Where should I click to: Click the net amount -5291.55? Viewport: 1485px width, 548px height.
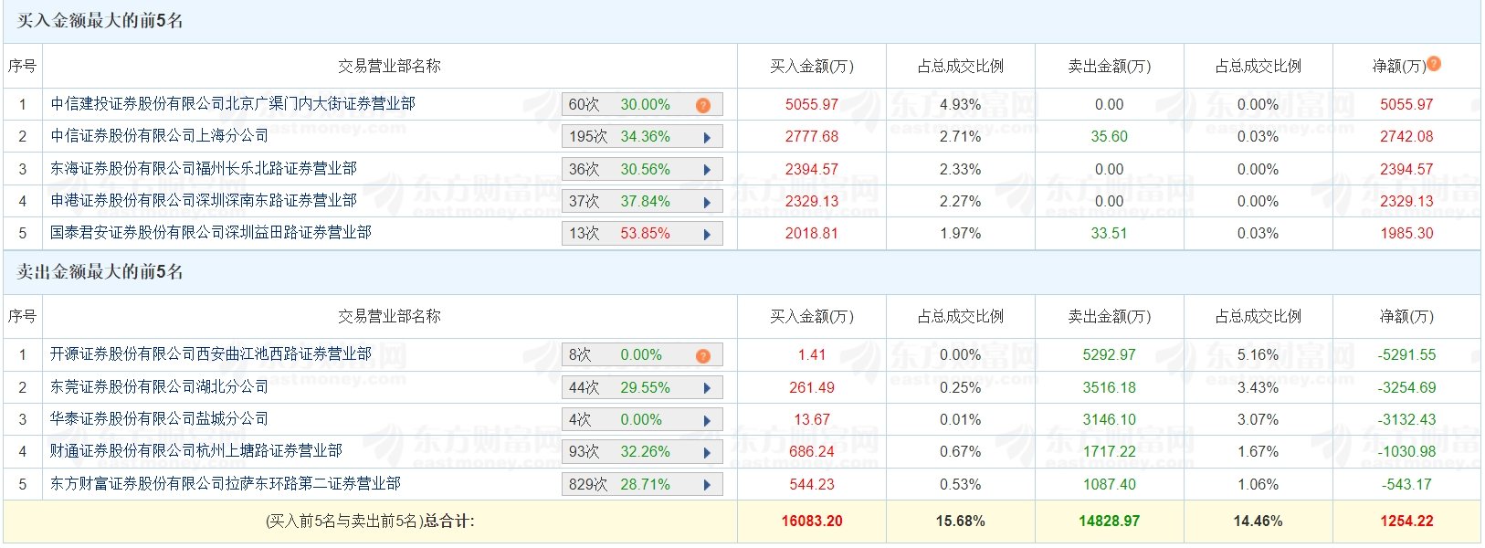(1406, 354)
